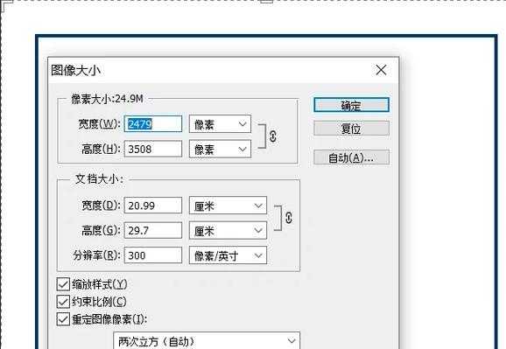Close the 图像大小 dialog
Image resolution: width=506 pixels, height=349 pixels.
(381, 70)
